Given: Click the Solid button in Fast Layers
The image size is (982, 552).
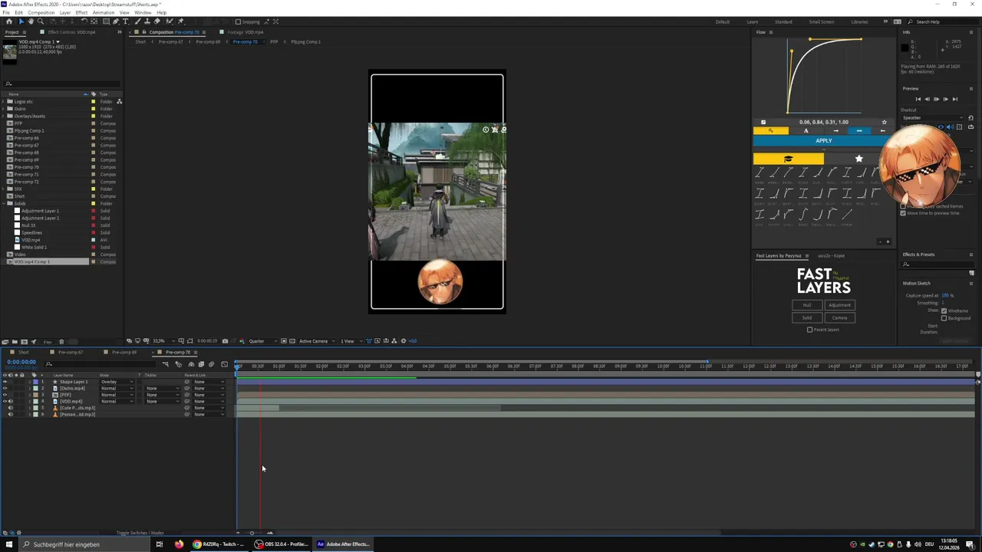Looking at the screenshot, I should (806, 317).
